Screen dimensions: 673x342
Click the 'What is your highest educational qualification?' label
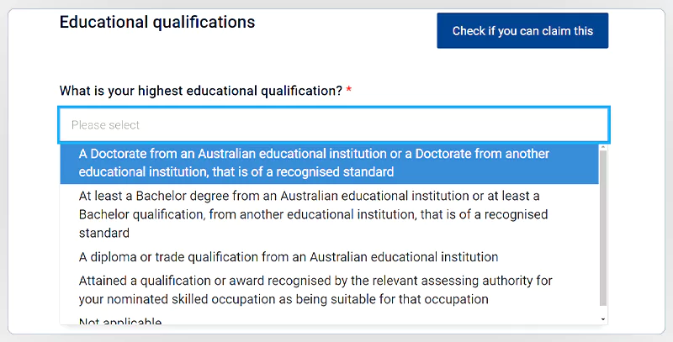click(200, 91)
